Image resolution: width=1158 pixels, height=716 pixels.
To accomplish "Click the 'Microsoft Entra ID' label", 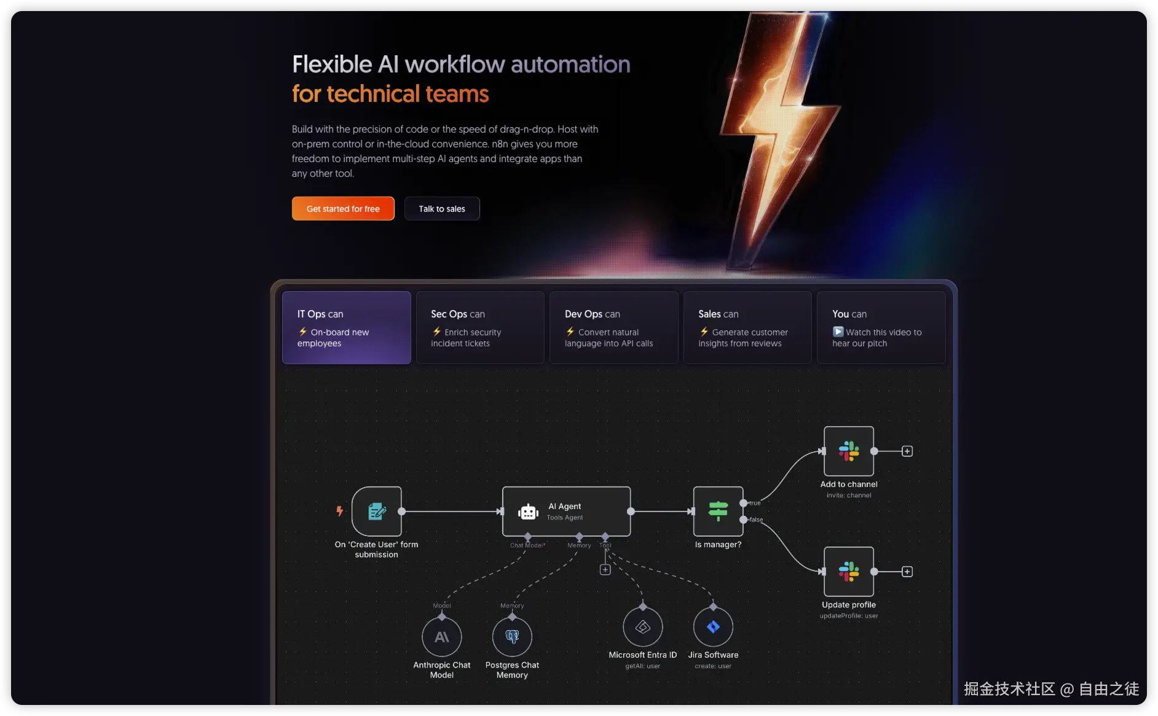I will pos(643,655).
